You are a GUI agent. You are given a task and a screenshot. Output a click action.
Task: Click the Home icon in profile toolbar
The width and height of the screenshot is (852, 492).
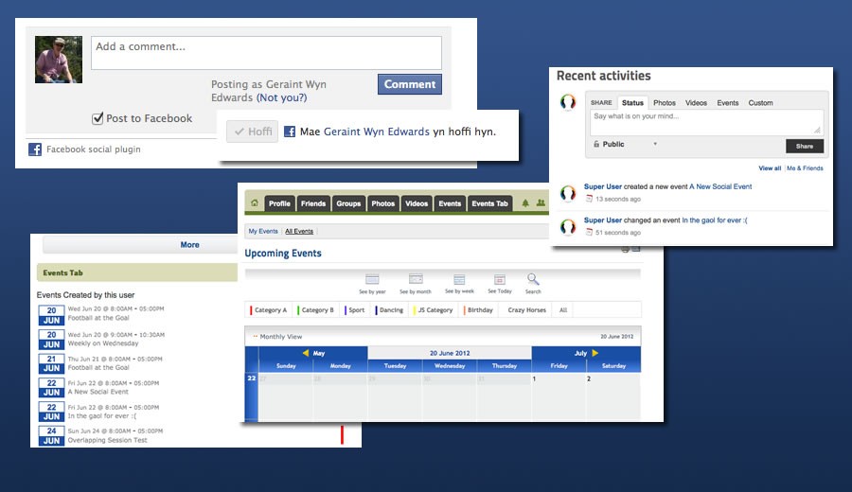[255, 203]
